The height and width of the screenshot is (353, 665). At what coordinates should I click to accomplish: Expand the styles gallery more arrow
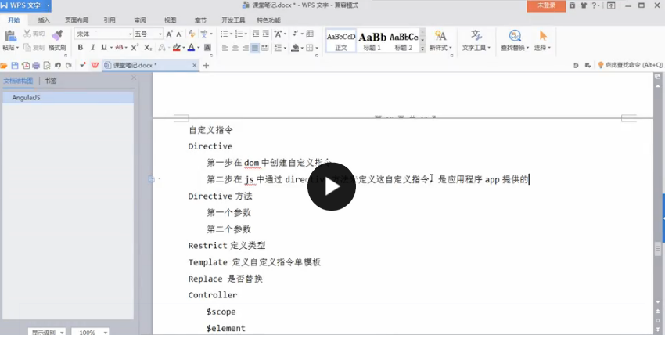point(422,49)
